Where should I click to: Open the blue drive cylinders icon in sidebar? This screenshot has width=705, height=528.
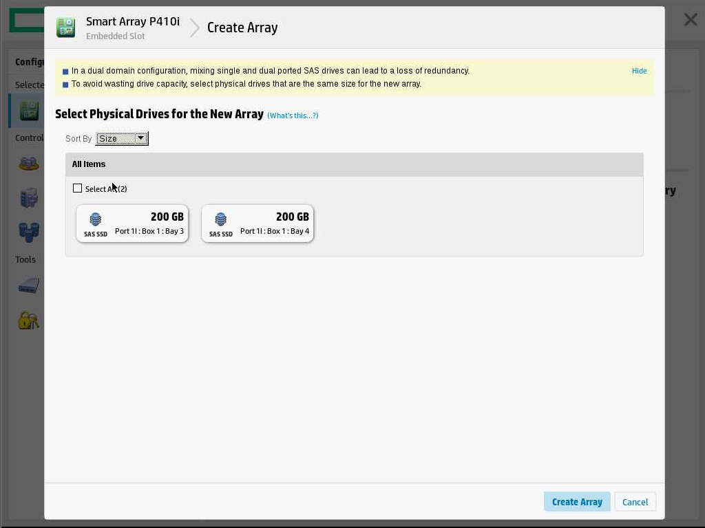pos(29,232)
